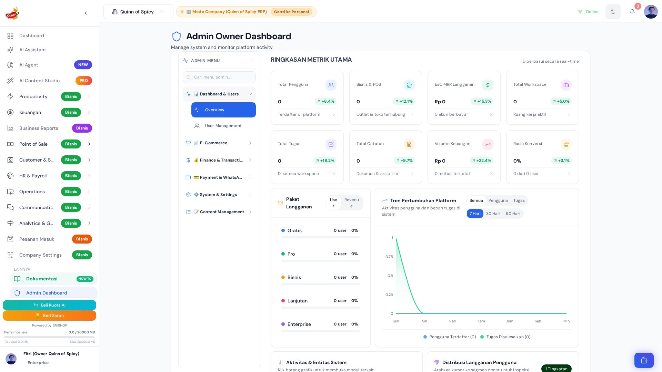Expand Finance & Transaction admin section
This screenshot has height=372, width=662.
(x=219, y=160)
